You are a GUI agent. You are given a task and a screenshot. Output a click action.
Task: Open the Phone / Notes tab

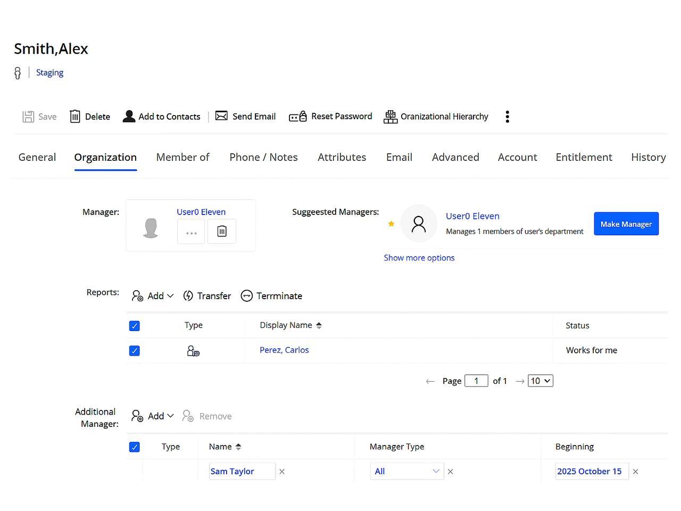click(x=263, y=157)
